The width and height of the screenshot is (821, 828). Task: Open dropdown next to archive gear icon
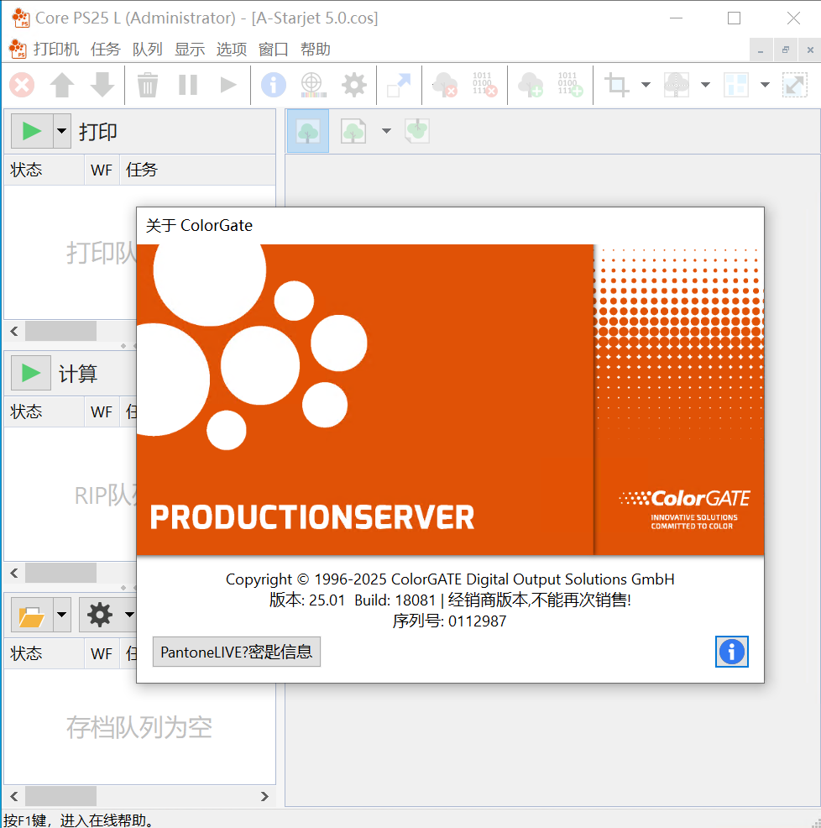(129, 616)
